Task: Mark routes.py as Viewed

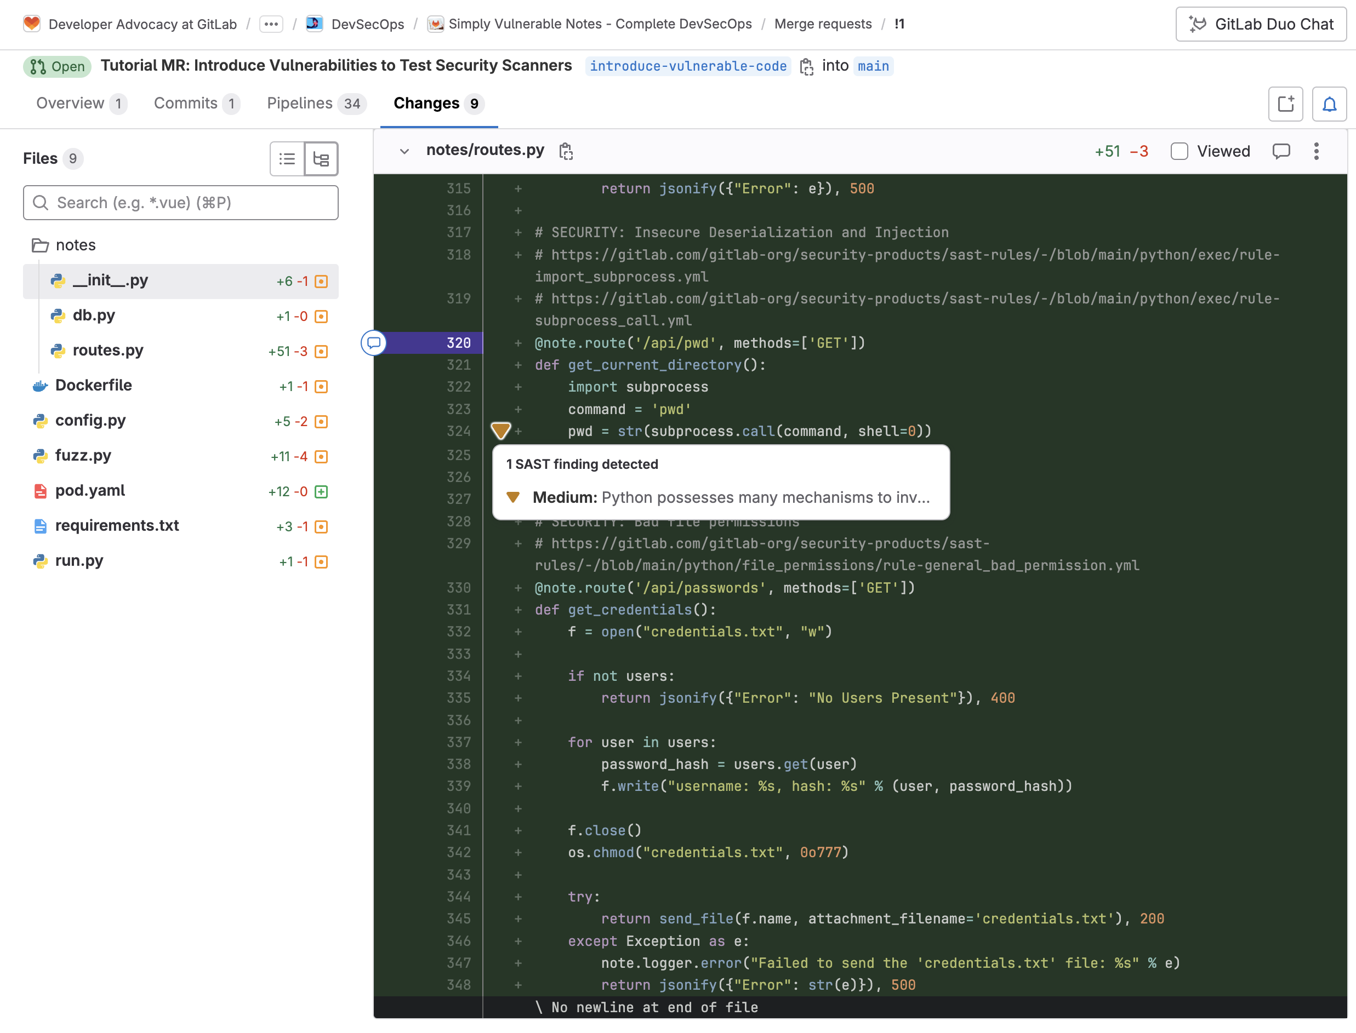Action: (1179, 151)
